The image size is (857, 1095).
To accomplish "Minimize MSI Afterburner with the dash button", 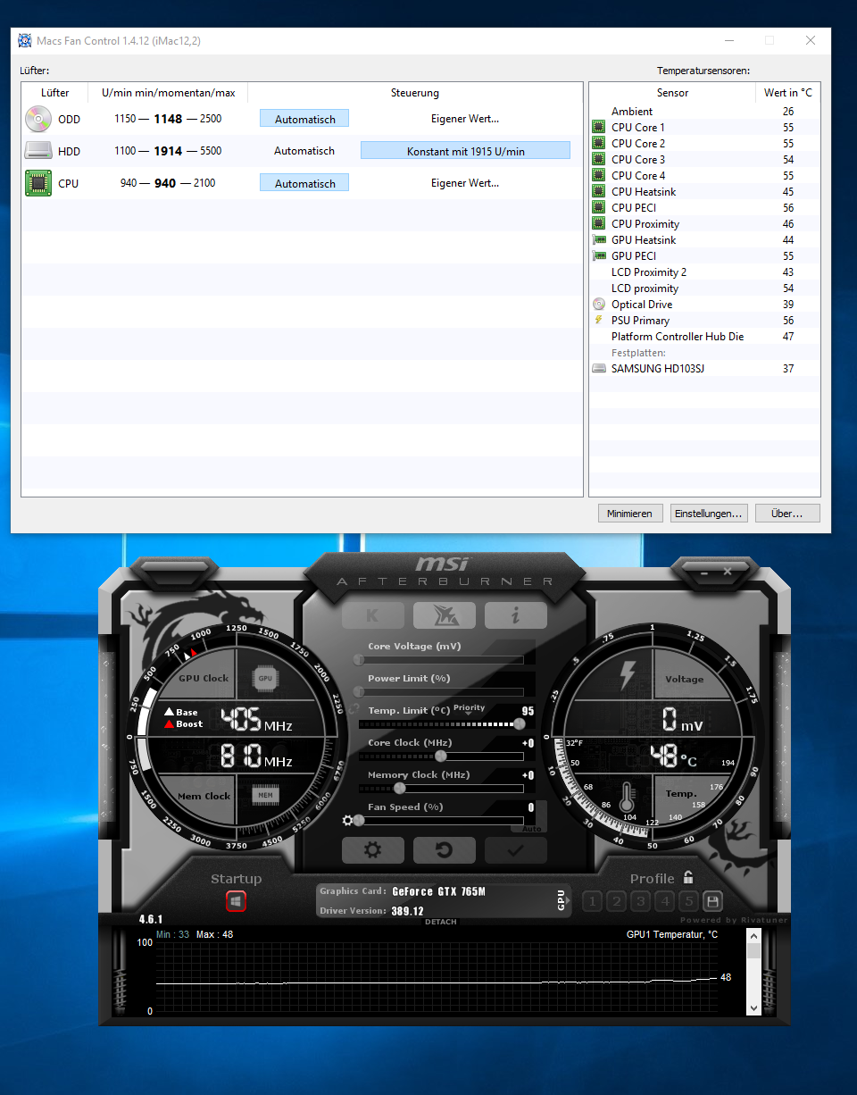I will pos(704,572).
